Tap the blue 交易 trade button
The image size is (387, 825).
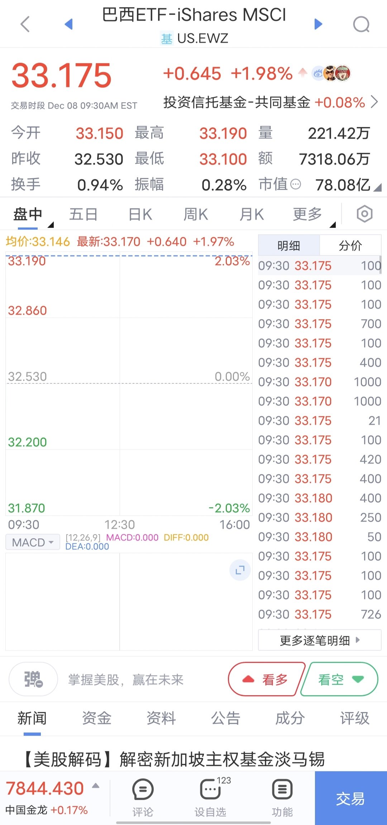pos(350,798)
